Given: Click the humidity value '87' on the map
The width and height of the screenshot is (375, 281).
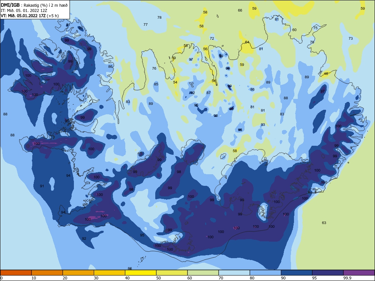Looking at the screenshot, I should click(208, 93).
